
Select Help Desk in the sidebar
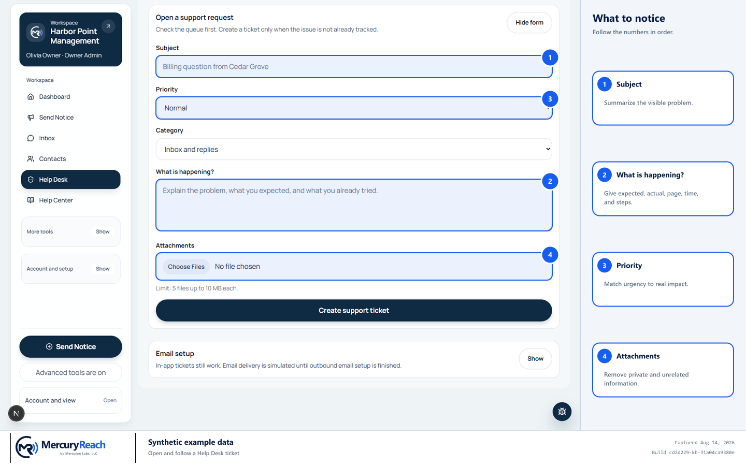71,180
